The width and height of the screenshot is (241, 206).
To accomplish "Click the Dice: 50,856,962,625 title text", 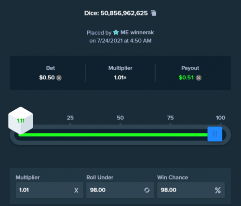I will click(x=116, y=13).
